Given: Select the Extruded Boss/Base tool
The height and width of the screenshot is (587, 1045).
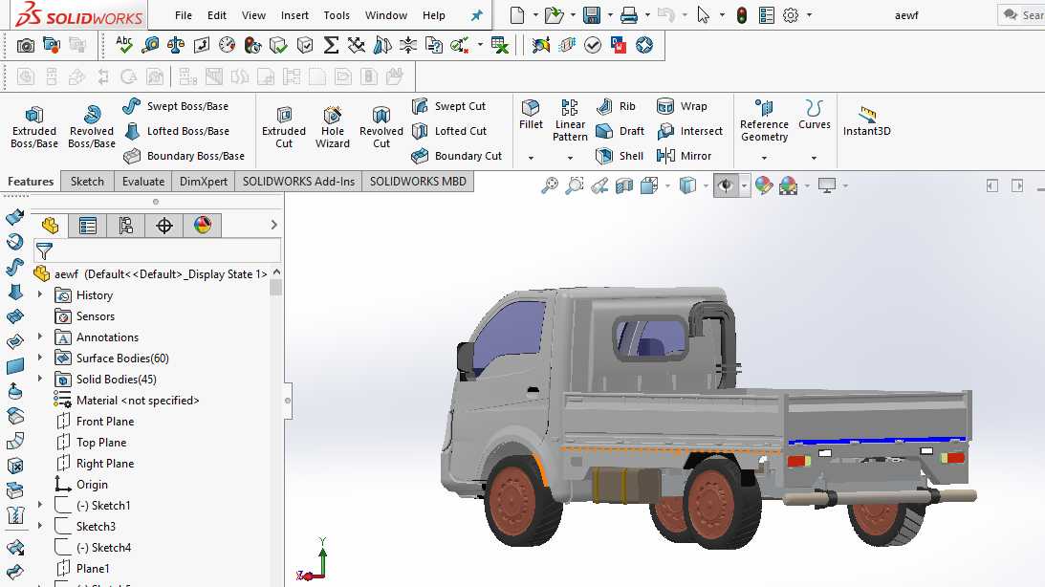Looking at the screenshot, I should pyautogui.click(x=34, y=126).
